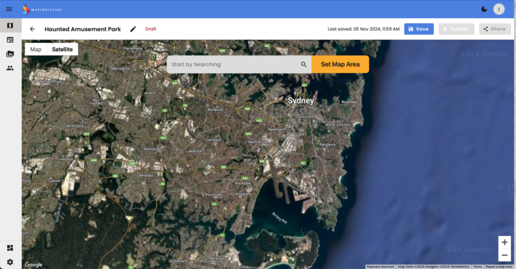
Task: Open the media gallery sidebar icon
Action: [x=10, y=54]
